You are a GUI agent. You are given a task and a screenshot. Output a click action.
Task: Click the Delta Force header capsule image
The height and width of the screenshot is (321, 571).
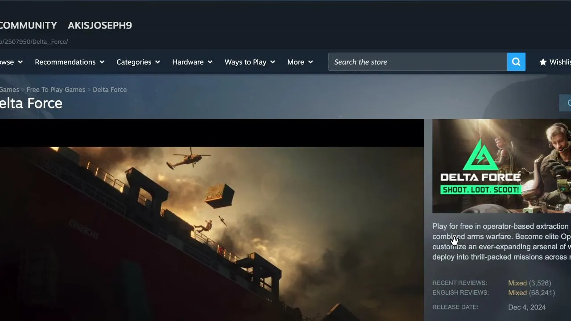(501, 166)
